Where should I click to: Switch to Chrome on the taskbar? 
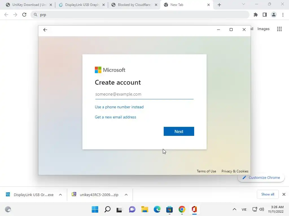coord(182,209)
